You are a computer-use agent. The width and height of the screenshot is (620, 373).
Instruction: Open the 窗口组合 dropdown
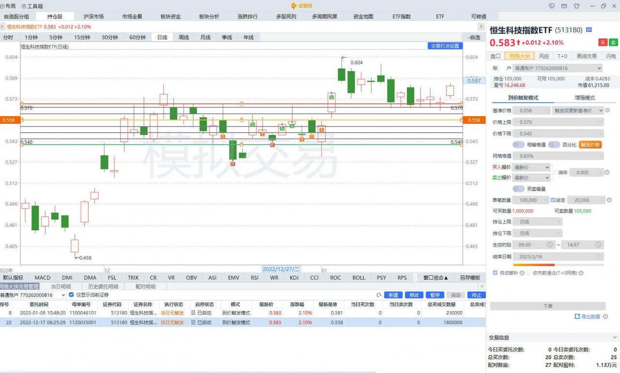(435, 278)
